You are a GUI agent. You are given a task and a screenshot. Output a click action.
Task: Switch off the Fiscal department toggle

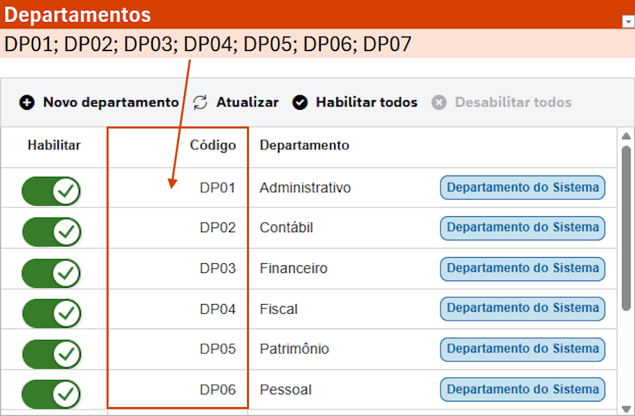click(51, 313)
